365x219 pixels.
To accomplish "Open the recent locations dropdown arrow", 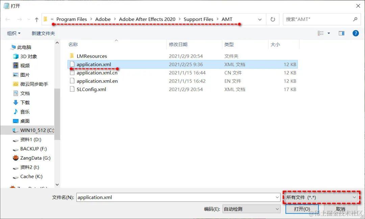I will 29,20.
